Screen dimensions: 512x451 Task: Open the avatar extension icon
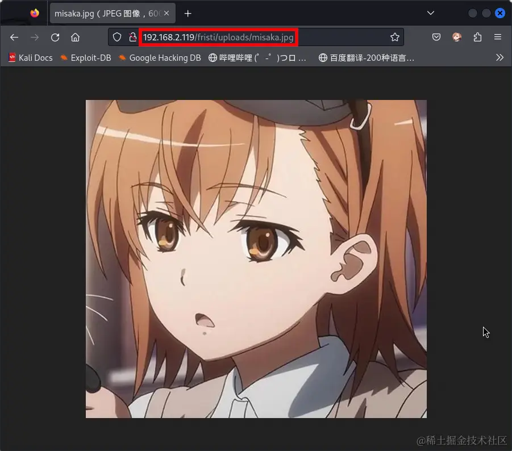(x=457, y=37)
